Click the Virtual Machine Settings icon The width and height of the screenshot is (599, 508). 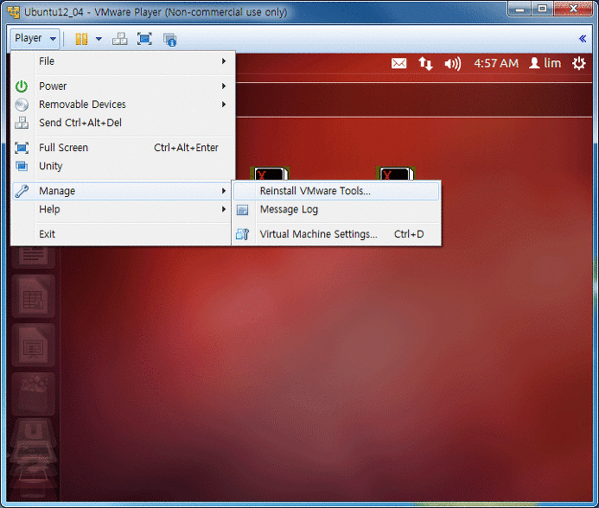point(242,234)
